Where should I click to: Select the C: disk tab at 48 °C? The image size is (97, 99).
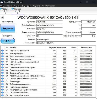[5, 11]
